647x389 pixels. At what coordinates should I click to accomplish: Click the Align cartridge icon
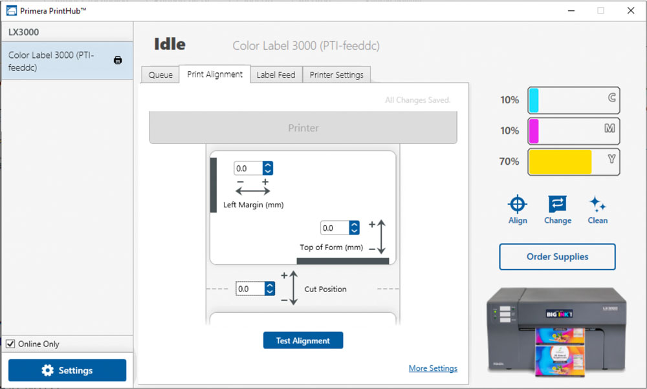pos(518,204)
